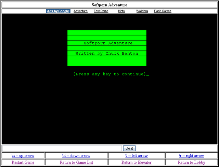Select the Restart Game link

23,163
